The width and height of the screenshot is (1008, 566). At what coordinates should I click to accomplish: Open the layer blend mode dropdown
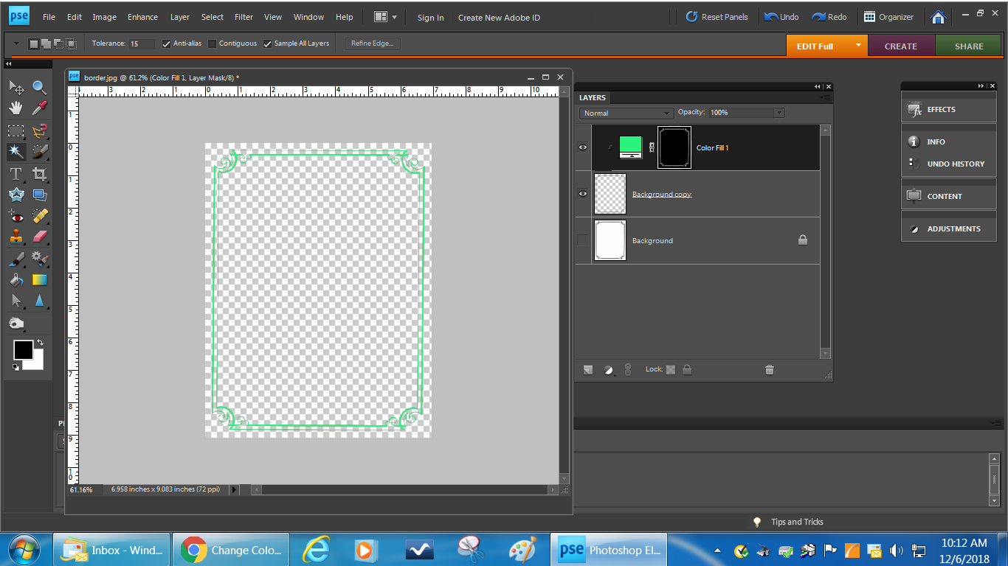coord(626,113)
